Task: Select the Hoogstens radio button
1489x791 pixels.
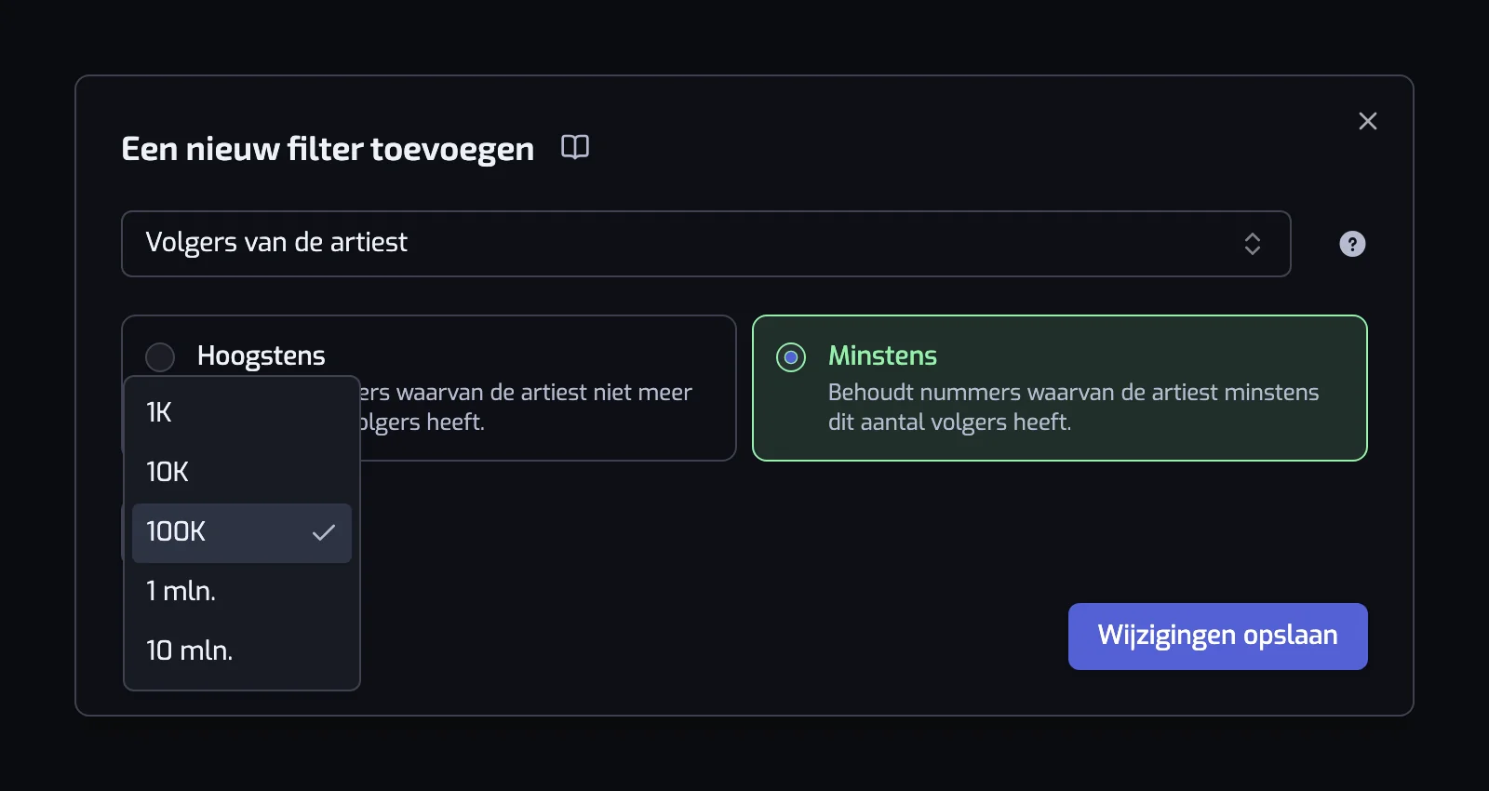Action: point(160,356)
